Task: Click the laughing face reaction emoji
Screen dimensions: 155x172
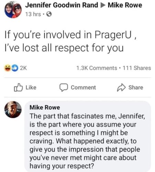Action: [8, 68]
